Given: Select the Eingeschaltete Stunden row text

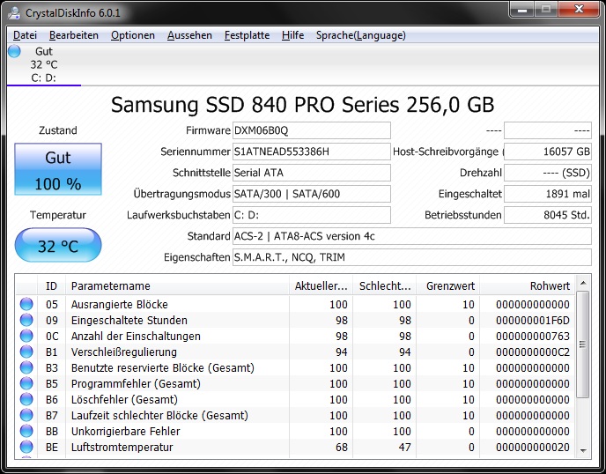Looking at the screenshot, I should click(x=129, y=320).
